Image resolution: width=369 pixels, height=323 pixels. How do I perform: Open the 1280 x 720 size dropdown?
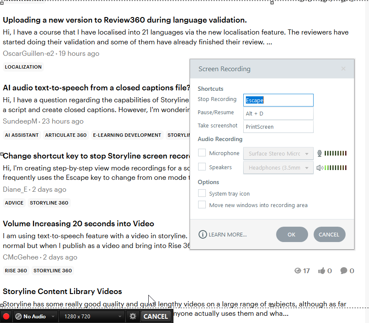[92, 317]
